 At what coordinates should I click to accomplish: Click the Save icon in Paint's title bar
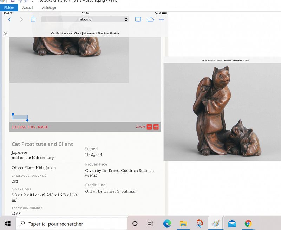pyautogui.click(x=13, y=1)
